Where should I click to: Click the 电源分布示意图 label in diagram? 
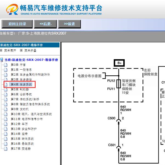coord(90,76)
